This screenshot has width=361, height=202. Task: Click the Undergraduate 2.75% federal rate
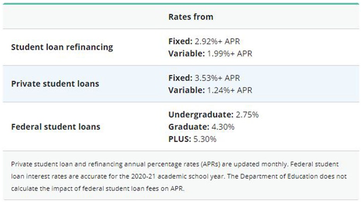pos(213,115)
